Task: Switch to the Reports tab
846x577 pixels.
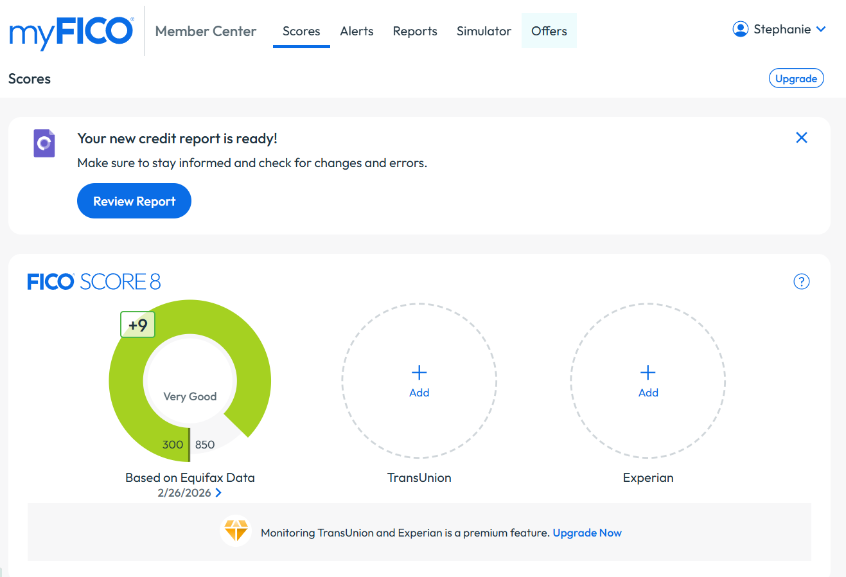Action: coord(414,31)
